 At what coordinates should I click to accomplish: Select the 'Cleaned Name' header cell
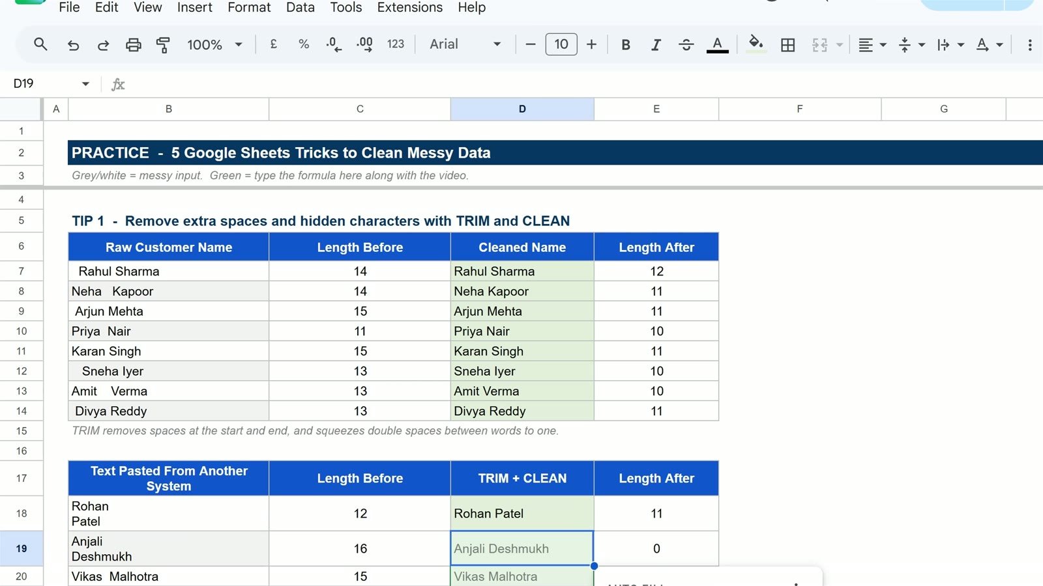[522, 247]
